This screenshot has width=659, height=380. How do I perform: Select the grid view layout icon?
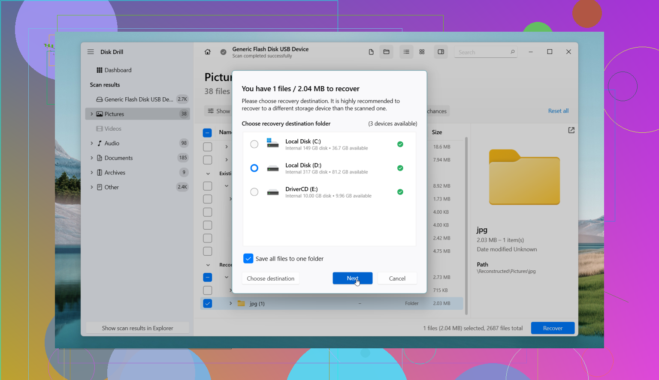[422, 52]
